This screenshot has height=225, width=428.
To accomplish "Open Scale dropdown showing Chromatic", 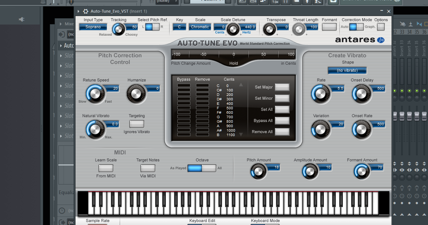I will (x=200, y=27).
